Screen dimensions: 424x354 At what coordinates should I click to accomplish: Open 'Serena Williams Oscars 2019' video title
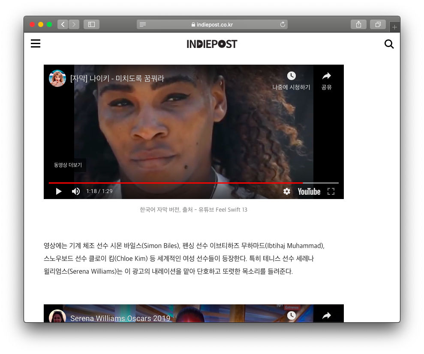pyautogui.click(x=120, y=318)
